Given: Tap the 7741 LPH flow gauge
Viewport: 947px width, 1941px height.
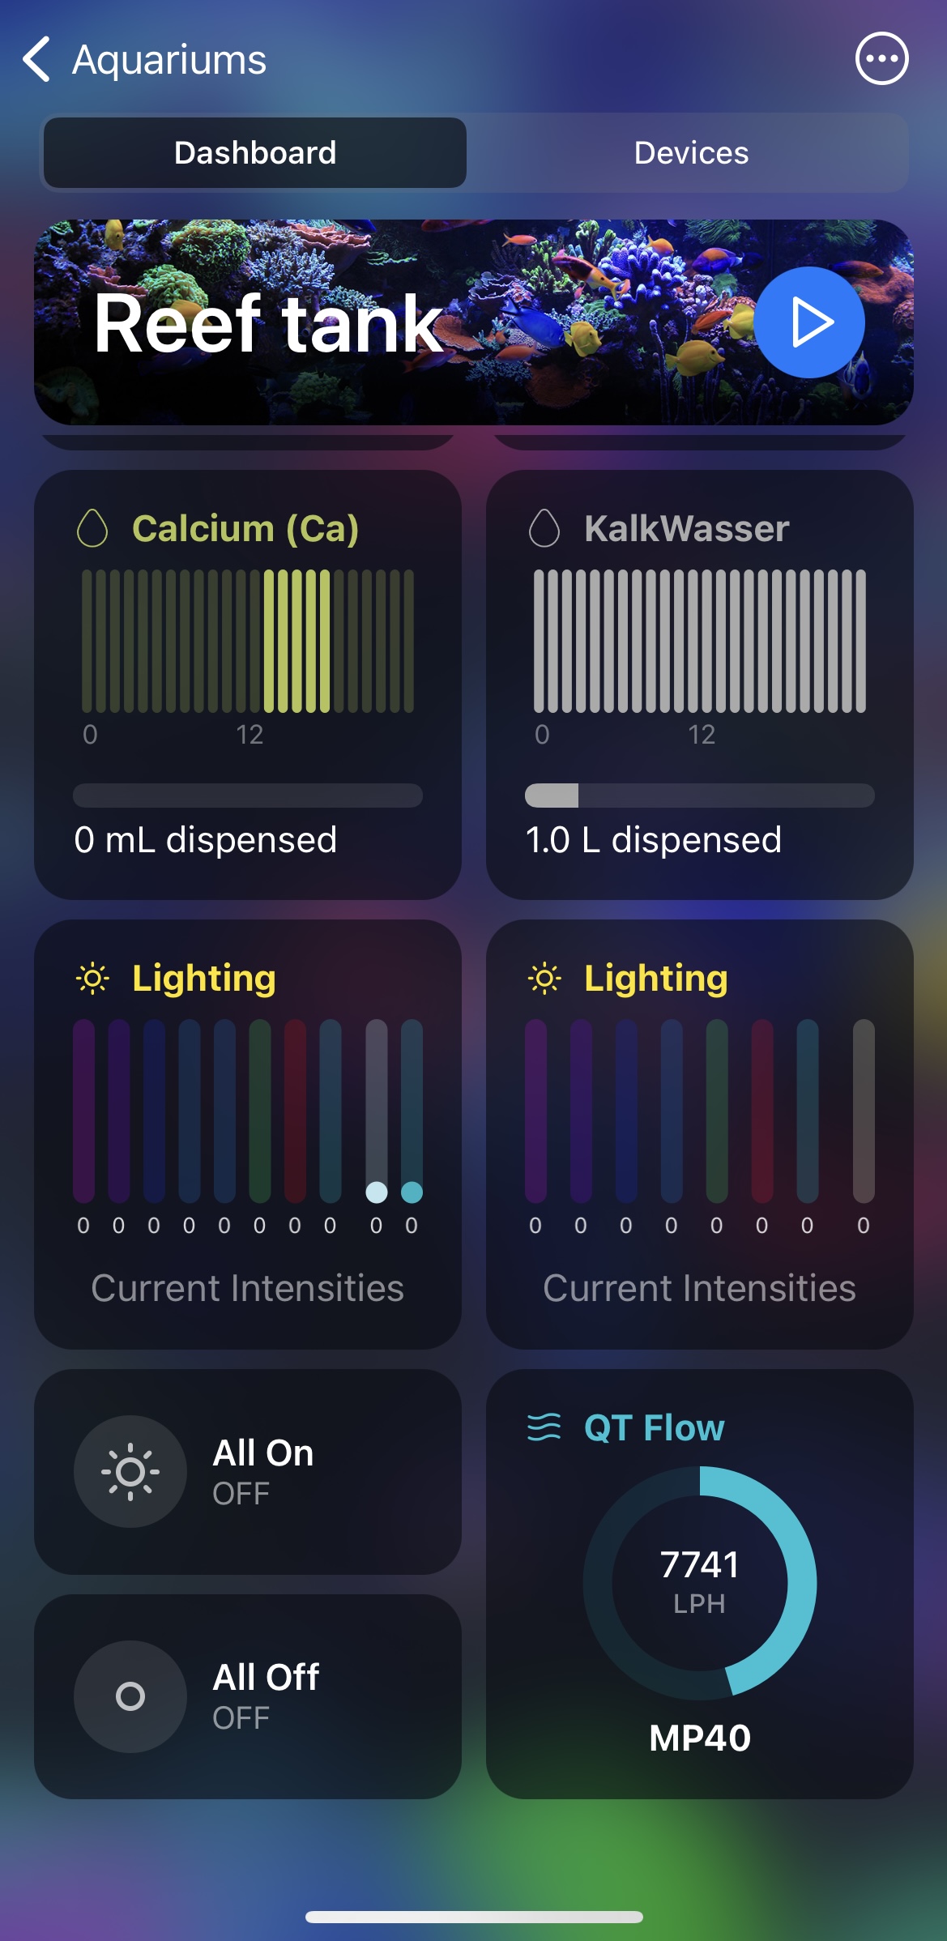Looking at the screenshot, I should pyautogui.click(x=700, y=1583).
